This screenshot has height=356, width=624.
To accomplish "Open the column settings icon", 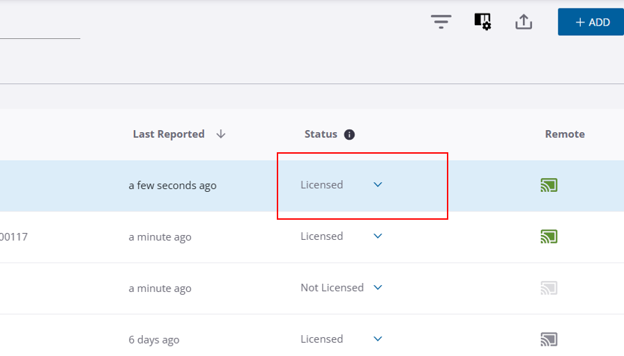I will [482, 22].
